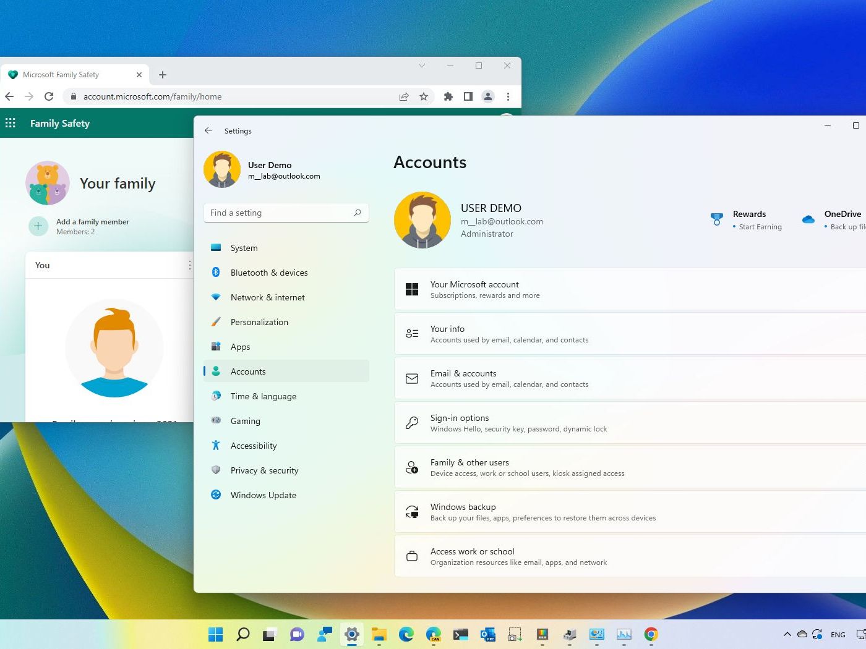Click the Family Safety header title

coord(60,123)
